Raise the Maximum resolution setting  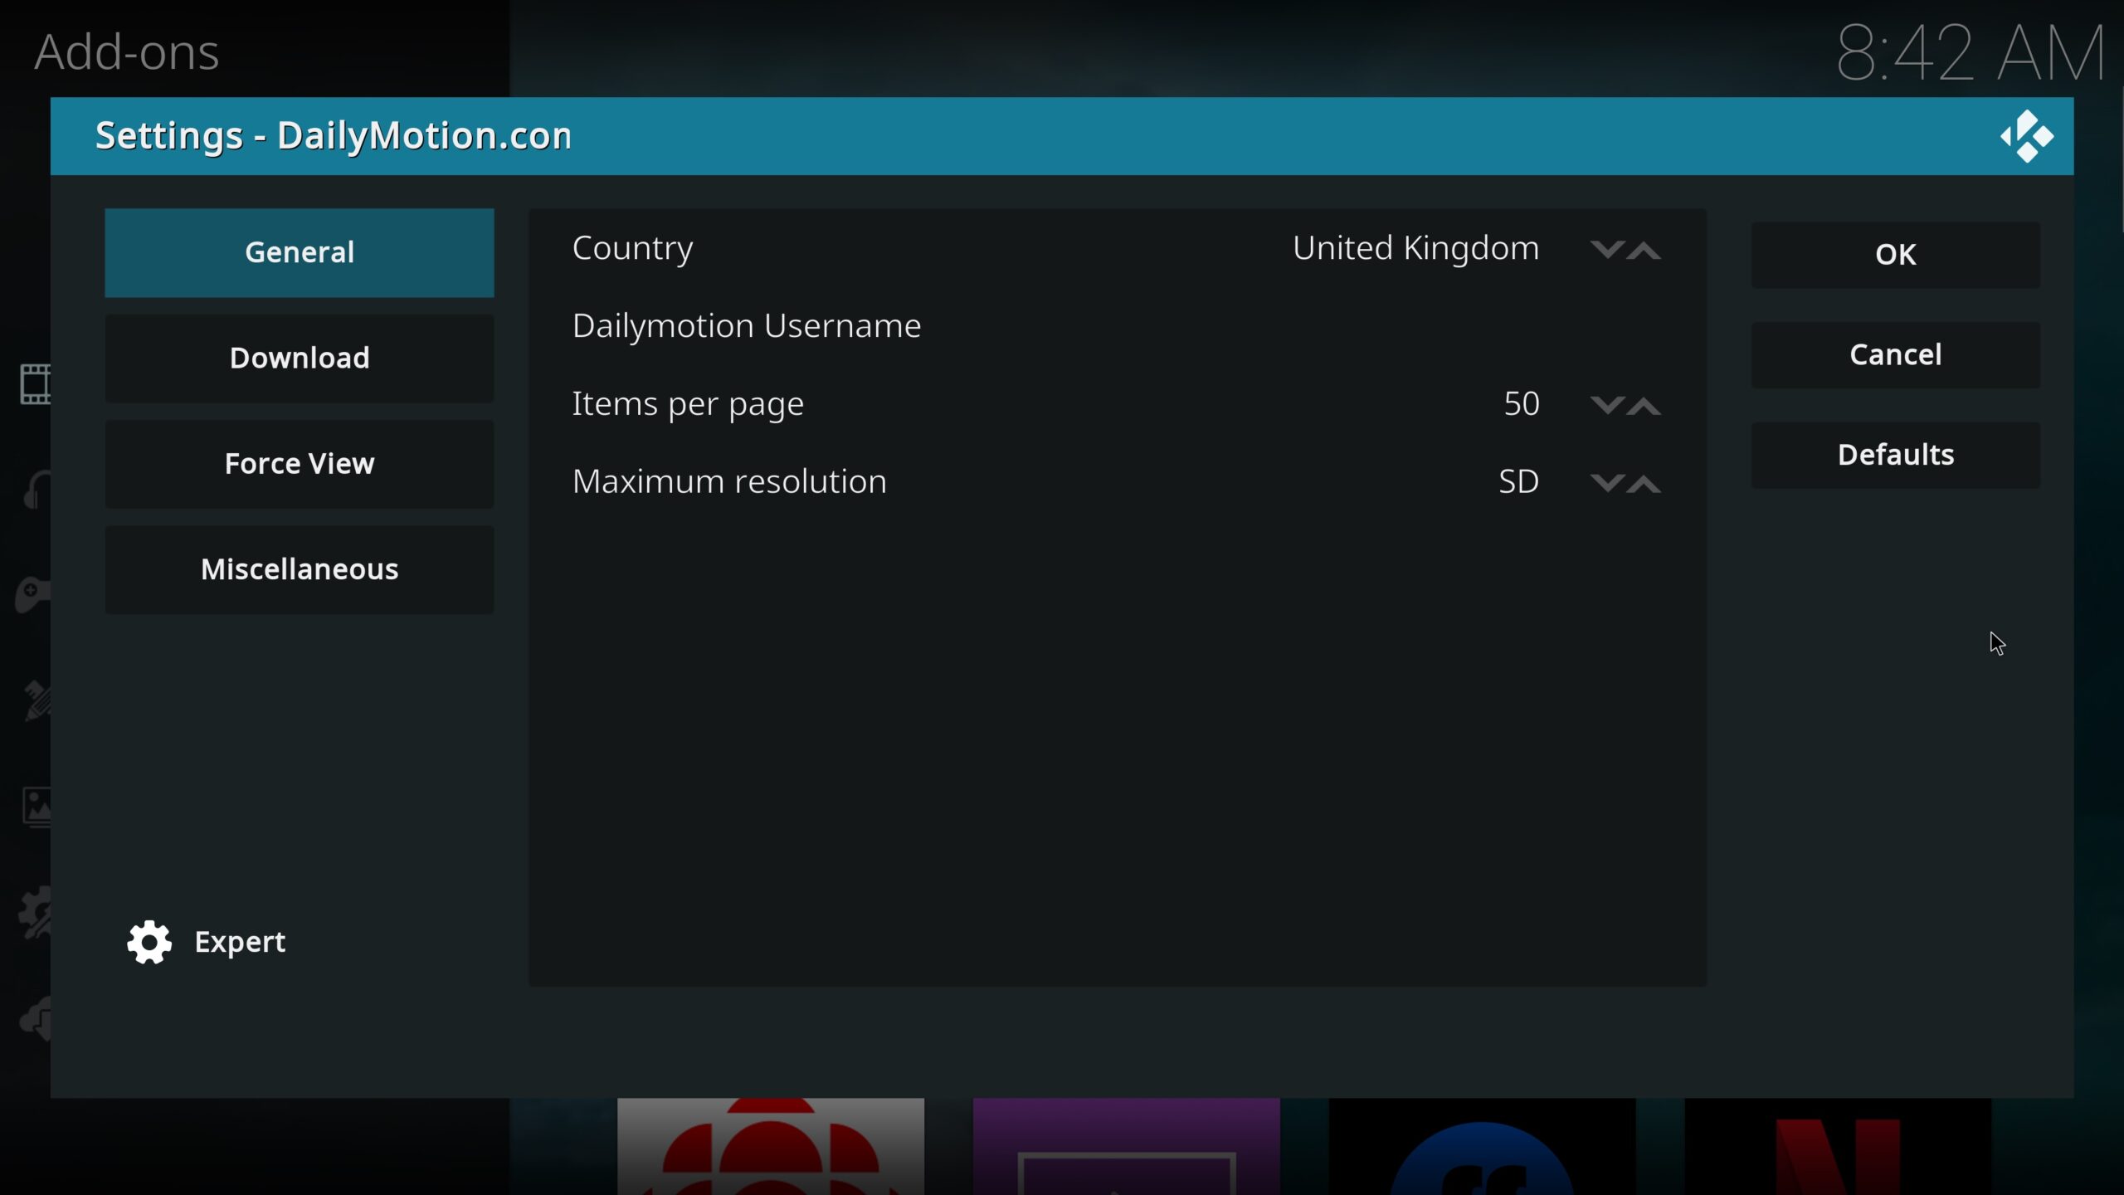pyautogui.click(x=1644, y=483)
